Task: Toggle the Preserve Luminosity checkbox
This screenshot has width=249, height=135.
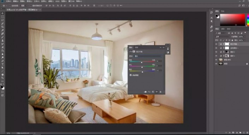Action: [x=131, y=75]
